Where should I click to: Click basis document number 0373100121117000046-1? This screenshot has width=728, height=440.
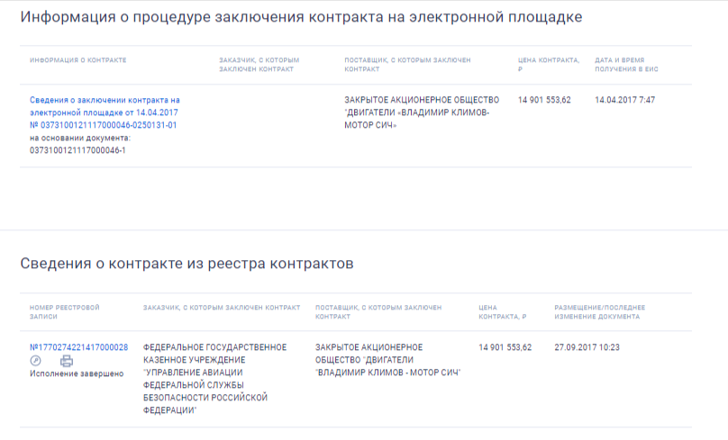tap(77, 150)
